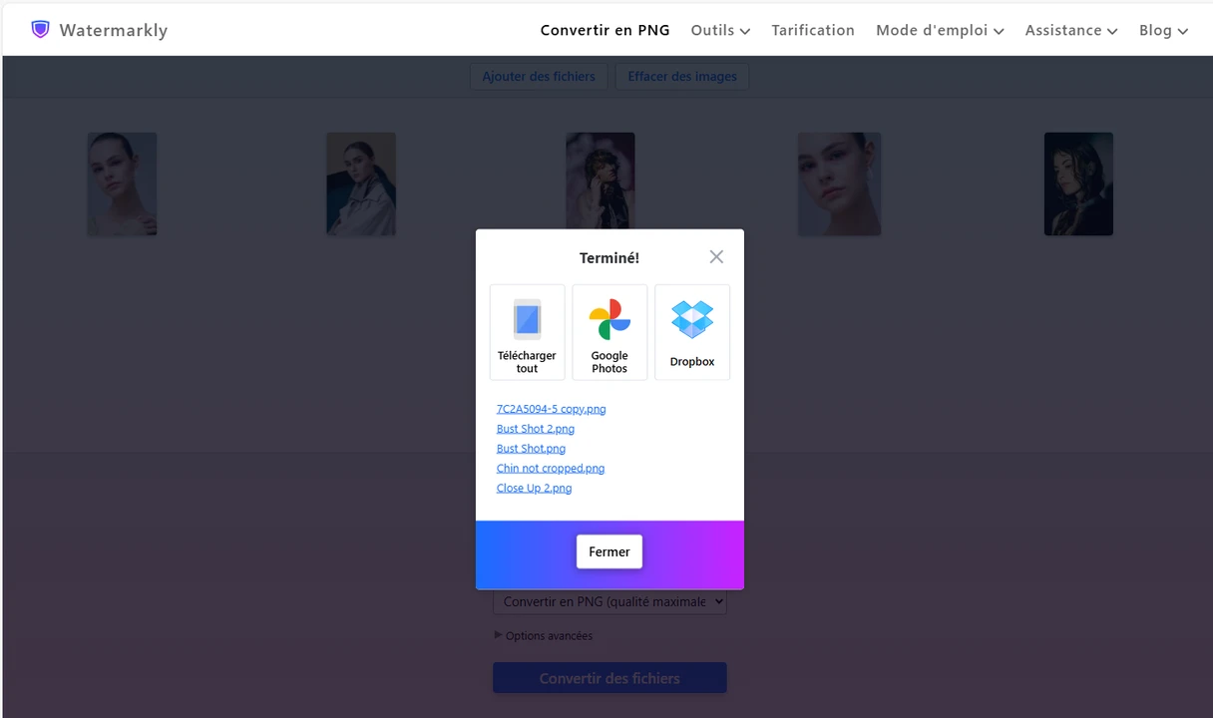The width and height of the screenshot is (1213, 718).
Task: Download Chin not cropped.png file
Action: [x=551, y=469]
